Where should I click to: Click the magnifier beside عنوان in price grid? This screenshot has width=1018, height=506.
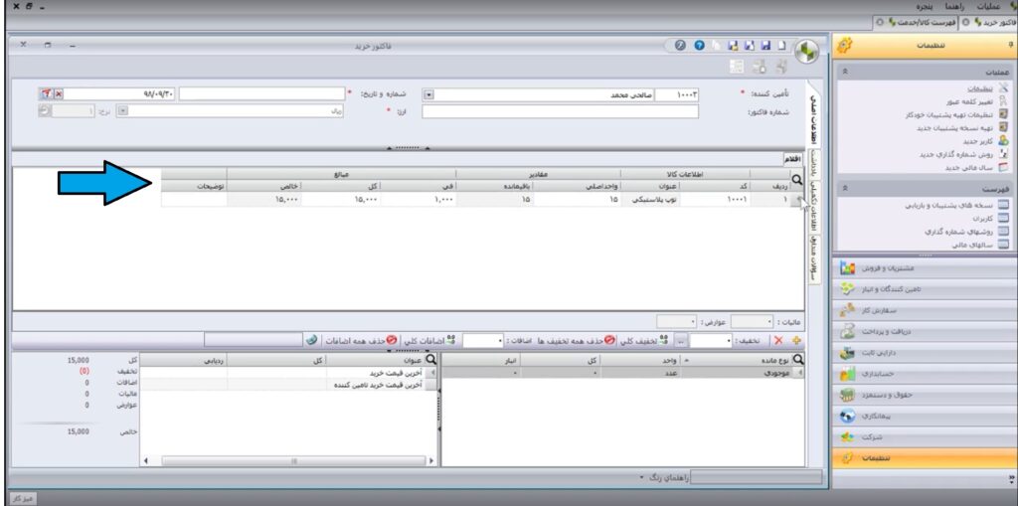tap(429, 359)
